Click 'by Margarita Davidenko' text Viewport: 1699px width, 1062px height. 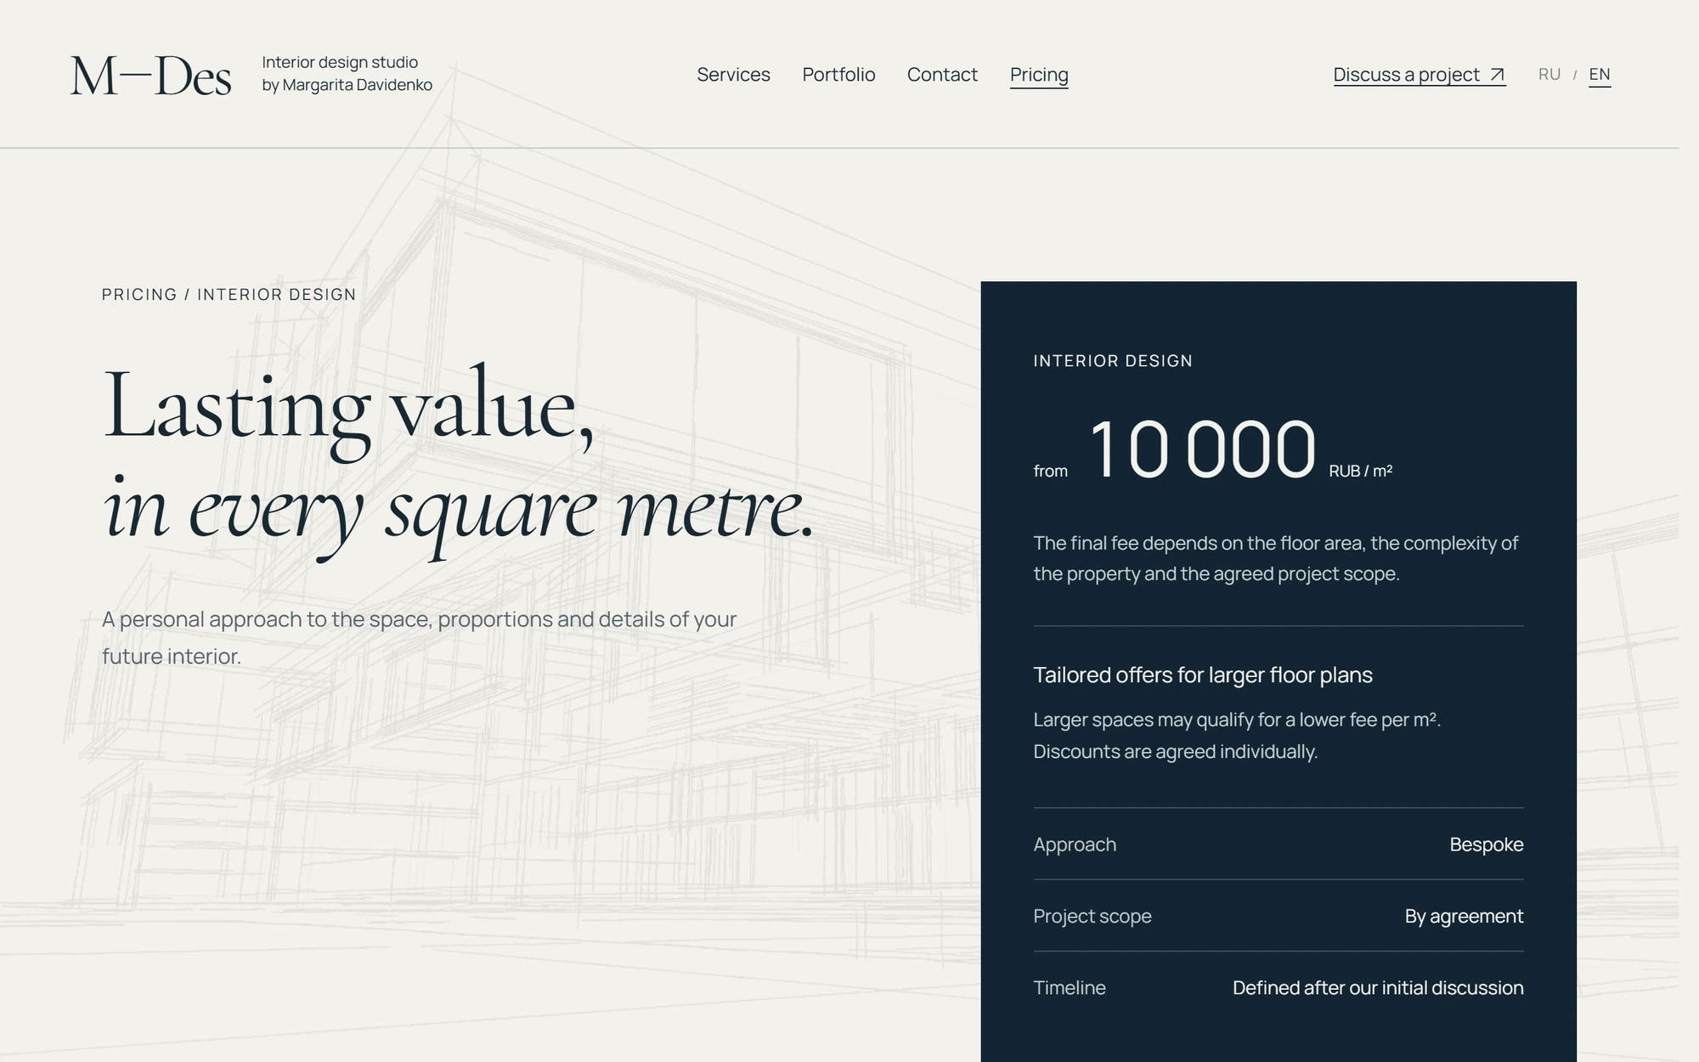(x=347, y=85)
